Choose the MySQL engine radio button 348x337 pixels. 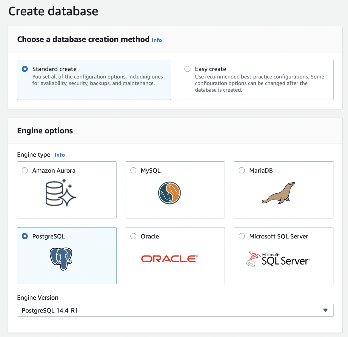pyautogui.click(x=133, y=170)
